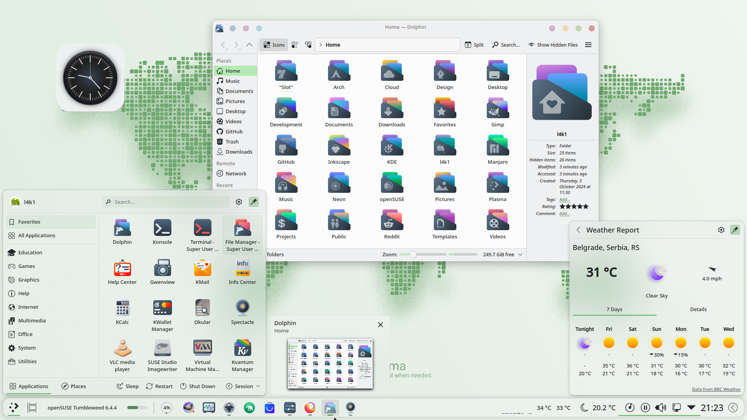The height and width of the screenshot is (420, 747).
Task: Click Add link next to Comment
Action: (565, 213)
